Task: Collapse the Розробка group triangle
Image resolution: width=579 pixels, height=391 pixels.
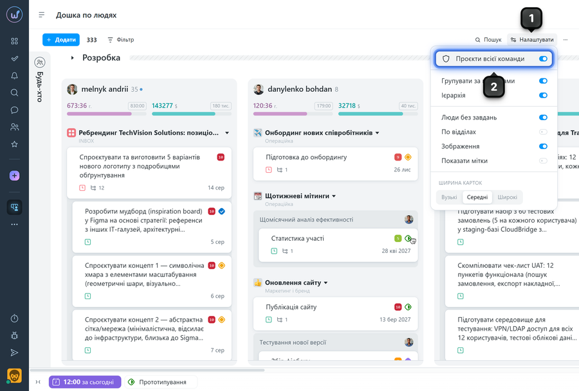Action: pyautogui.click(x=72, y=58)
